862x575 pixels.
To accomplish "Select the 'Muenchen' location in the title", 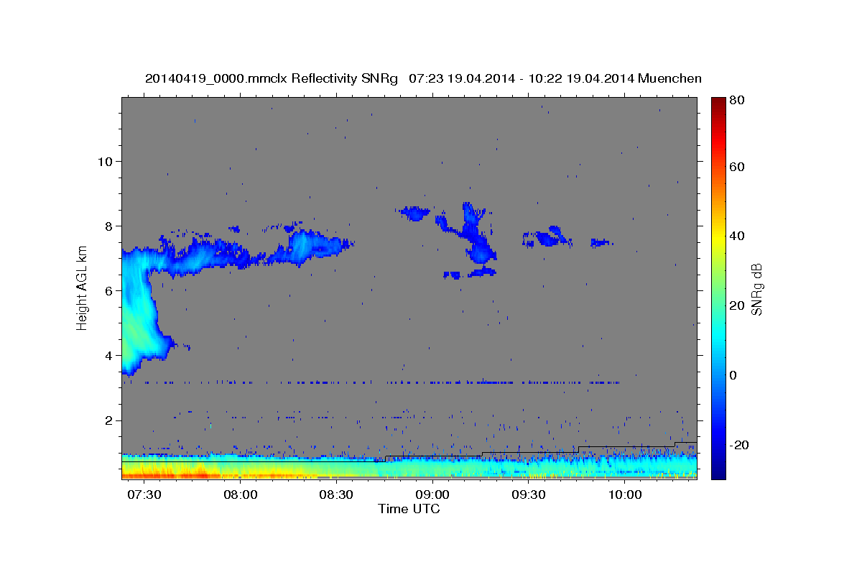I will pos(669,78).
